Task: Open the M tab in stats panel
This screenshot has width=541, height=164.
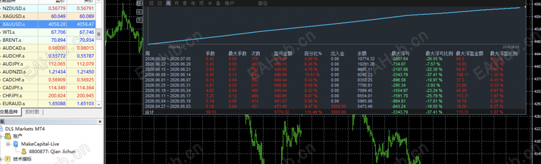Action: tap(210, 4)
